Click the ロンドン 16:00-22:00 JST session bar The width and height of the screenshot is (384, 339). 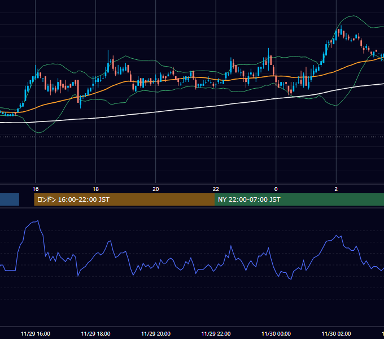click(x=124, y=199)
